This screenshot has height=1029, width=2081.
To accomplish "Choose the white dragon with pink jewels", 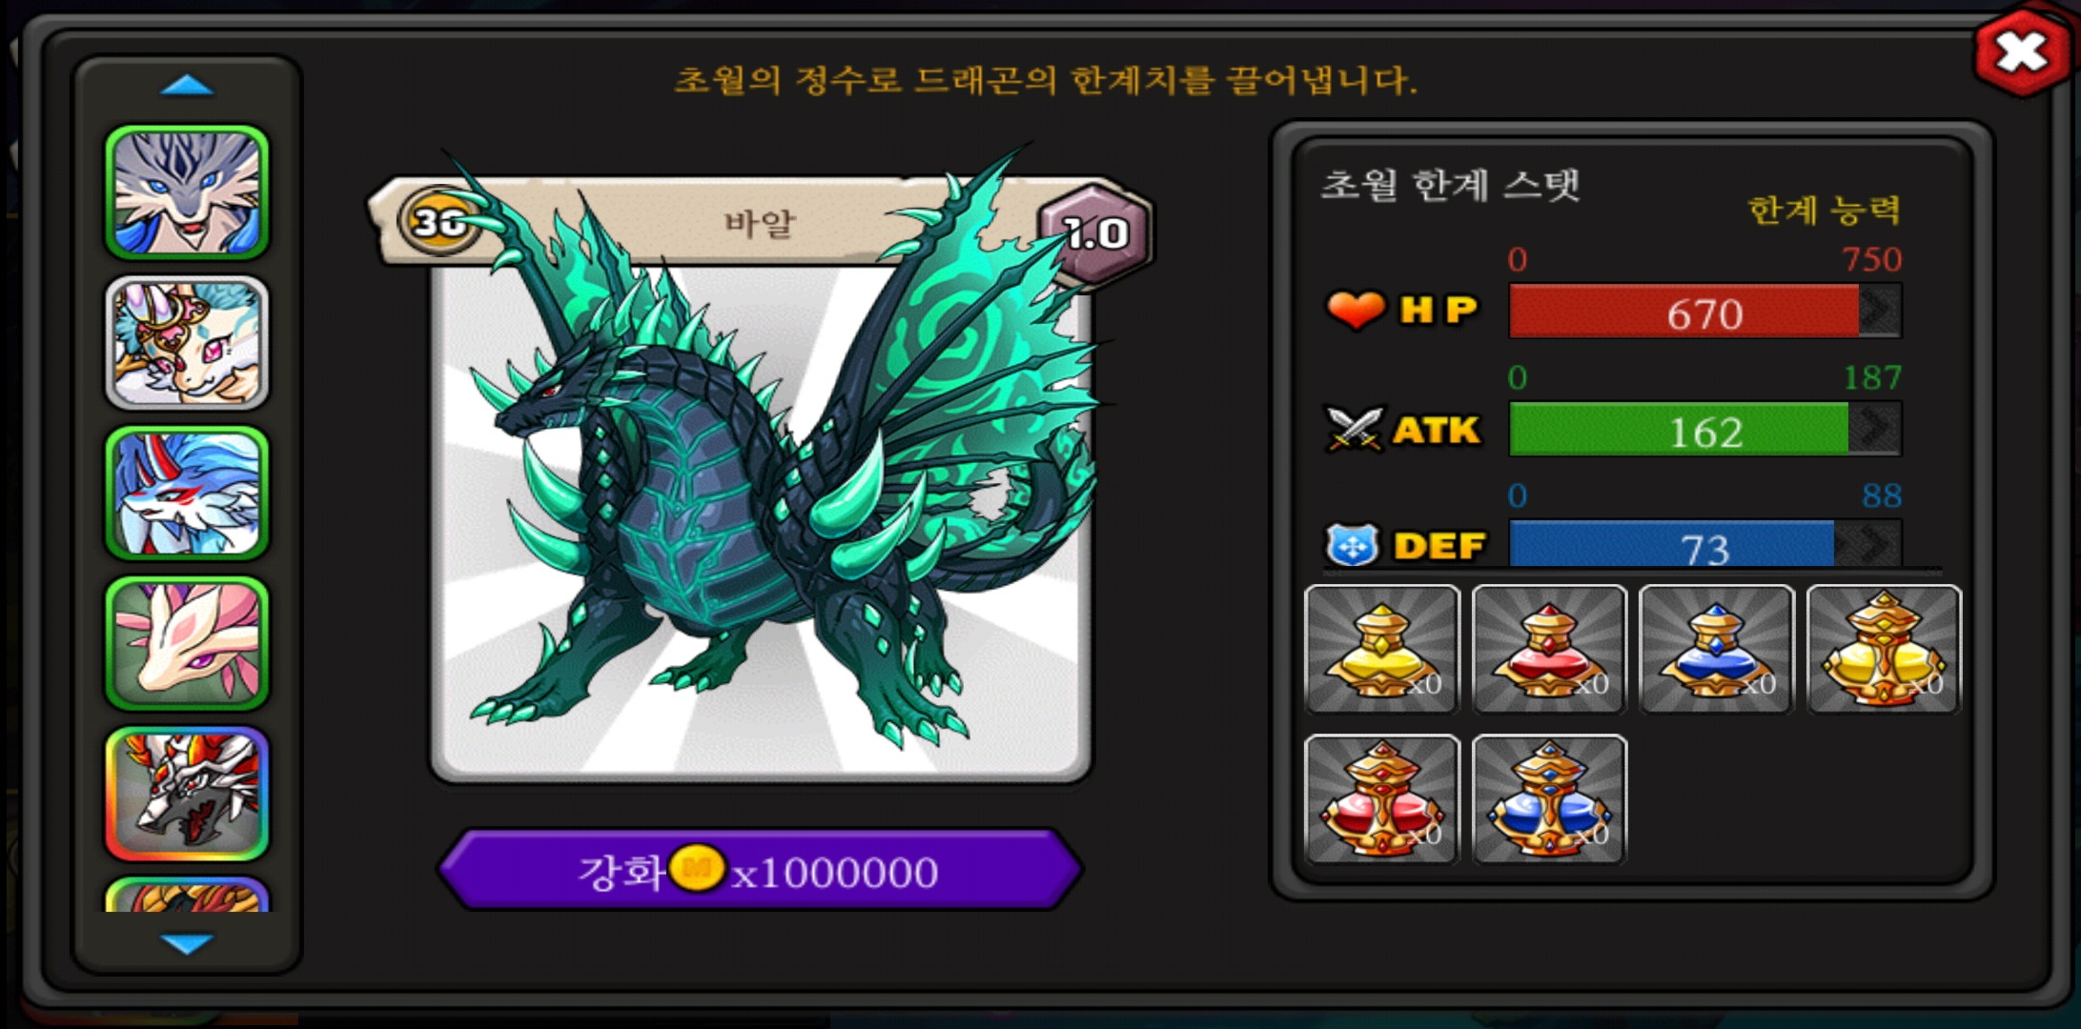I will point(187,343).
